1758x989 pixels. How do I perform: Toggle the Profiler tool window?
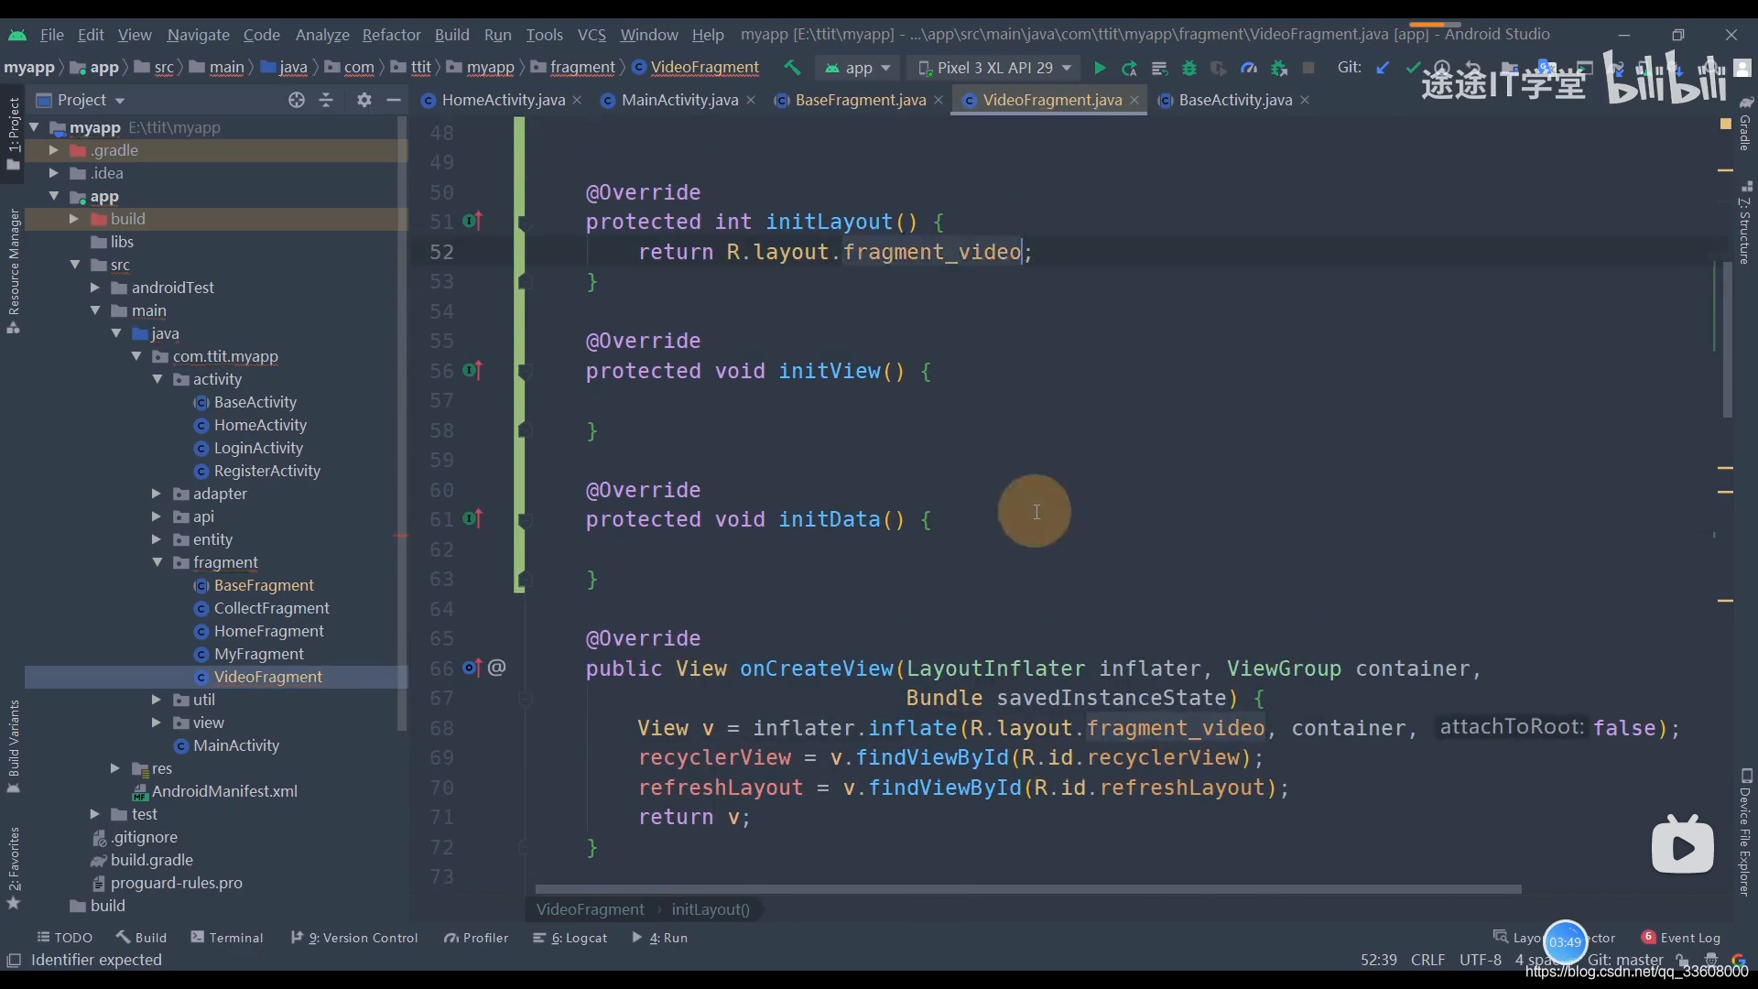(x=476, y=937)
